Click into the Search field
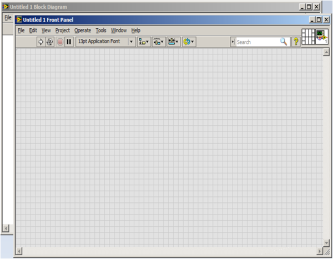 coord(258,42)
